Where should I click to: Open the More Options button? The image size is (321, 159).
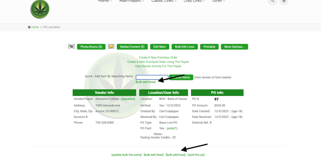click(234, 47)
